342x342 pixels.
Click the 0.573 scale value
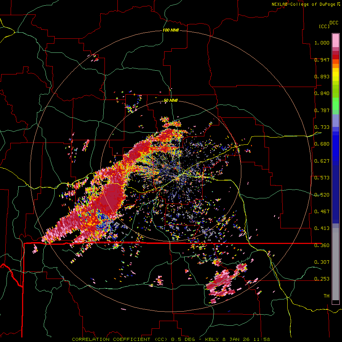(322, 178)
